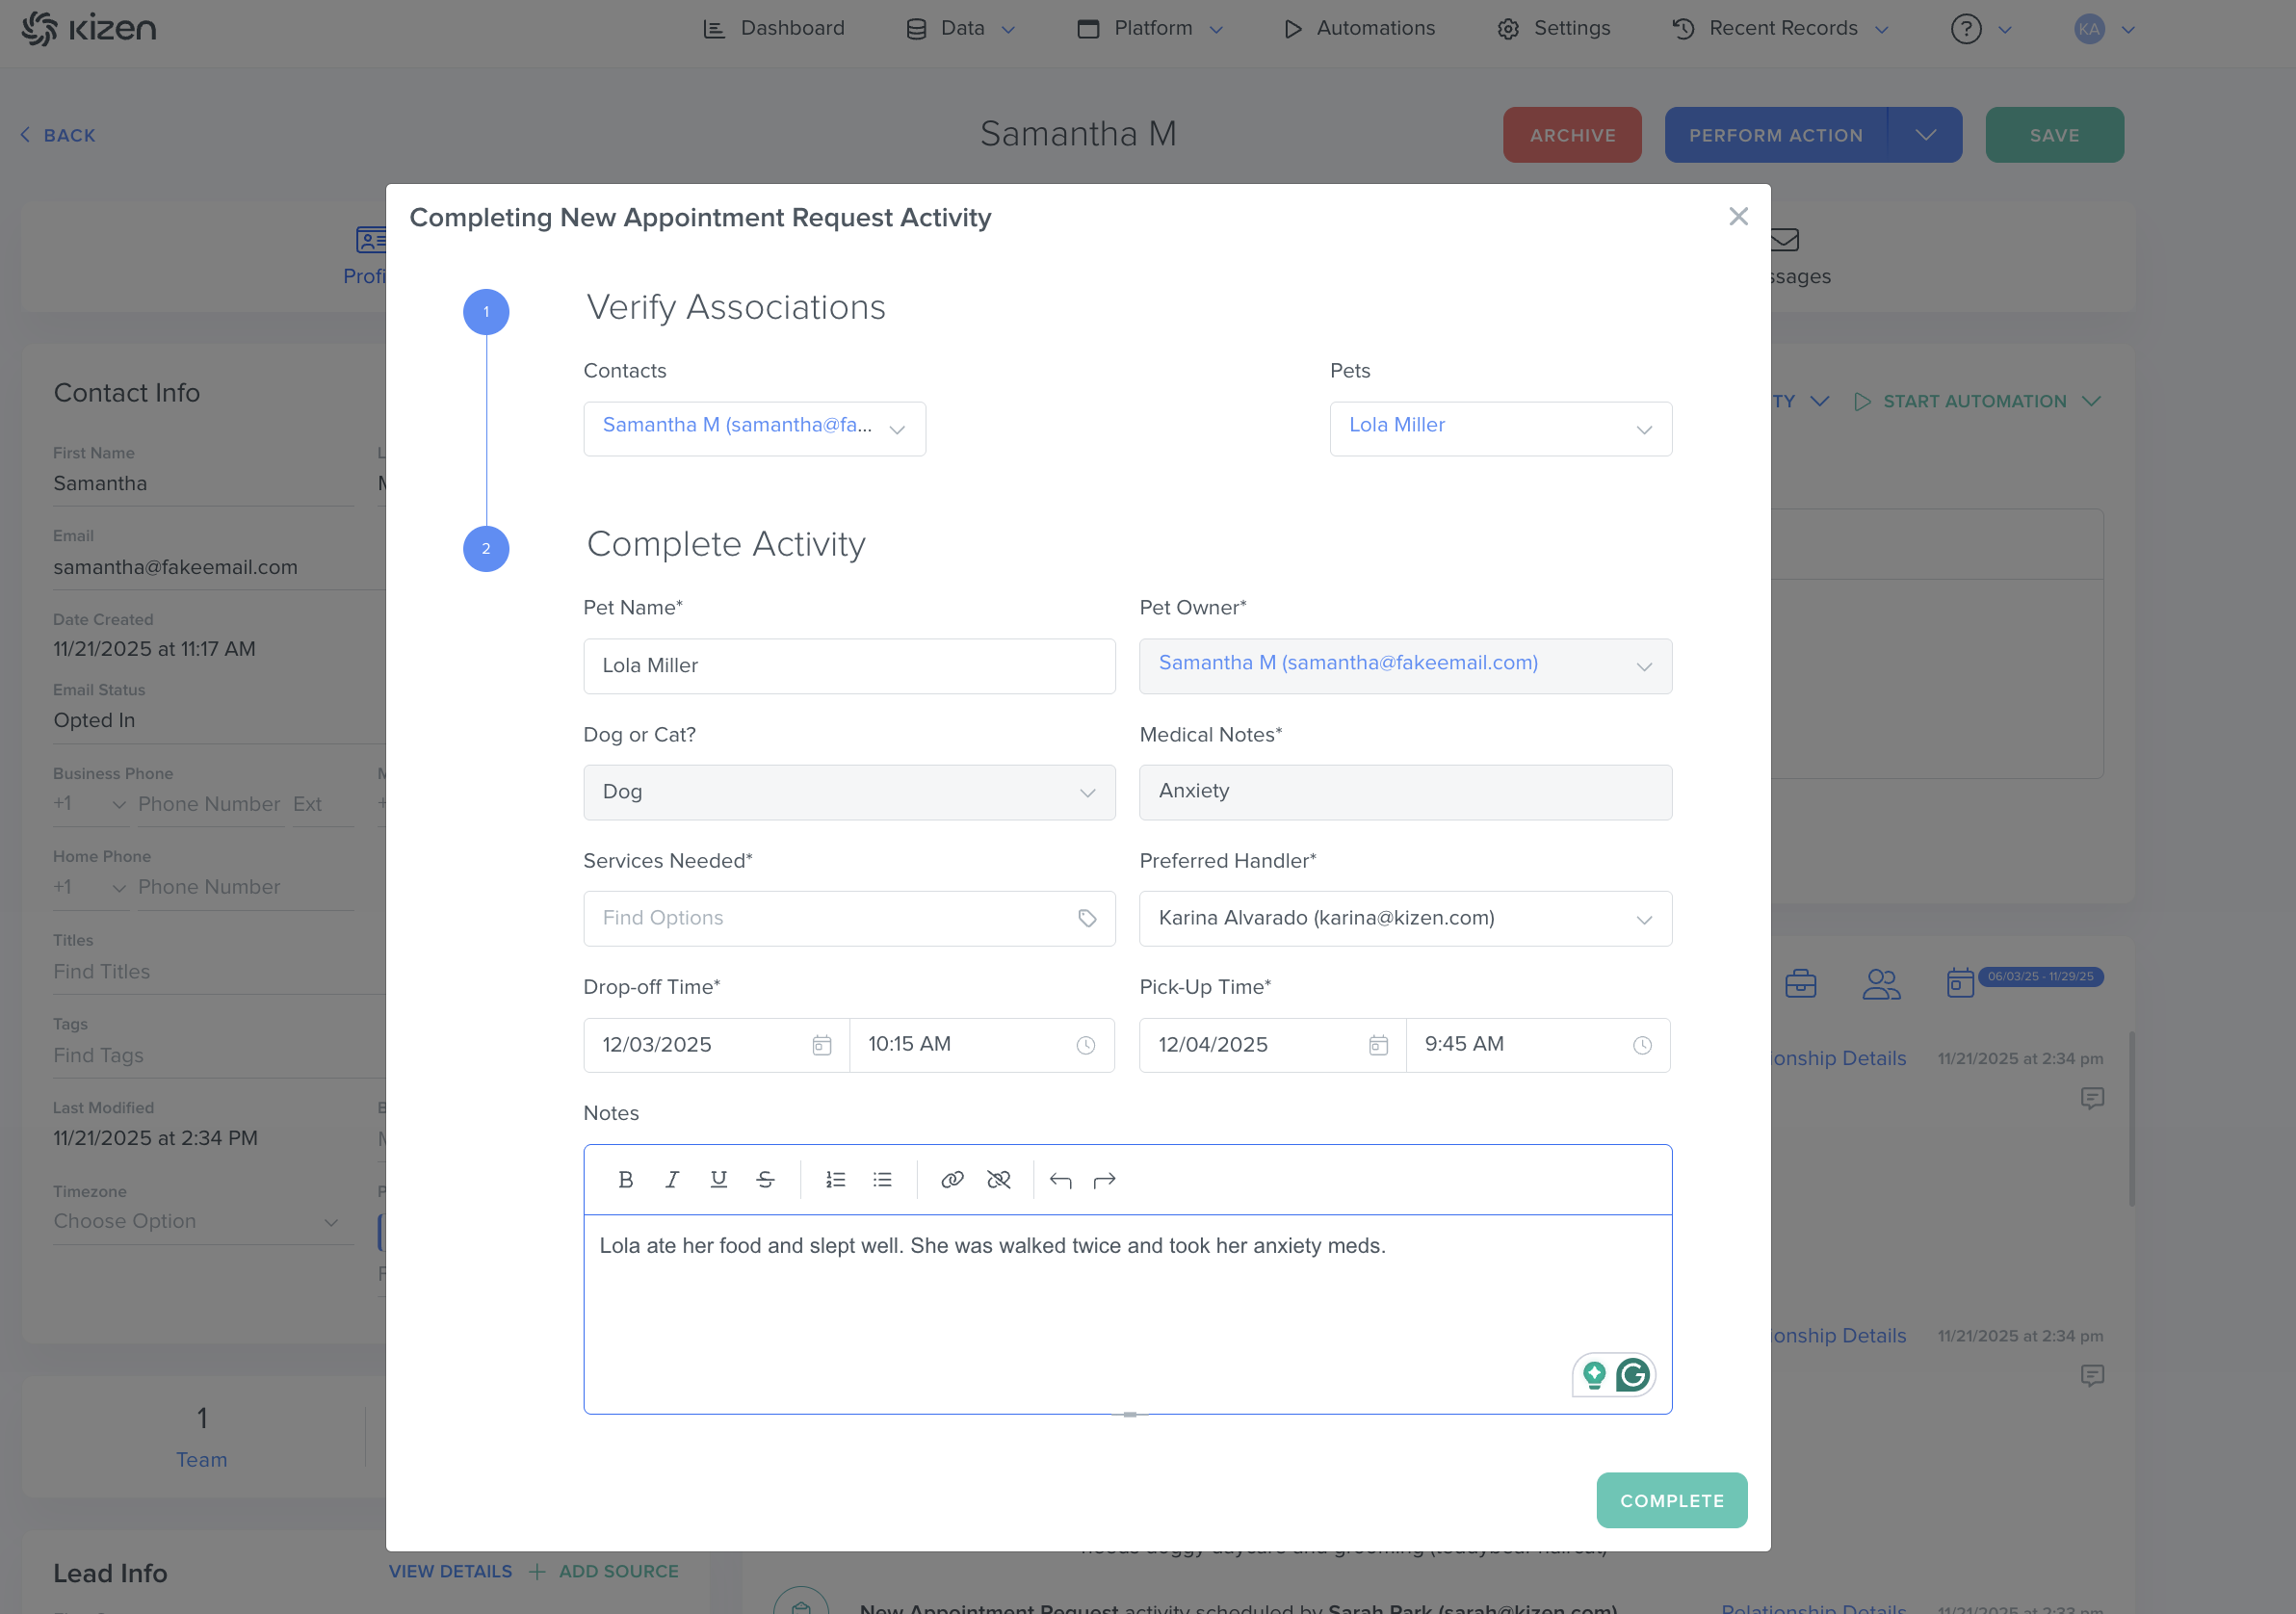Insert bulleted list in Notes
Image resolution: width=2296 pixels, height=1614 pixels.
[882, 1180]
